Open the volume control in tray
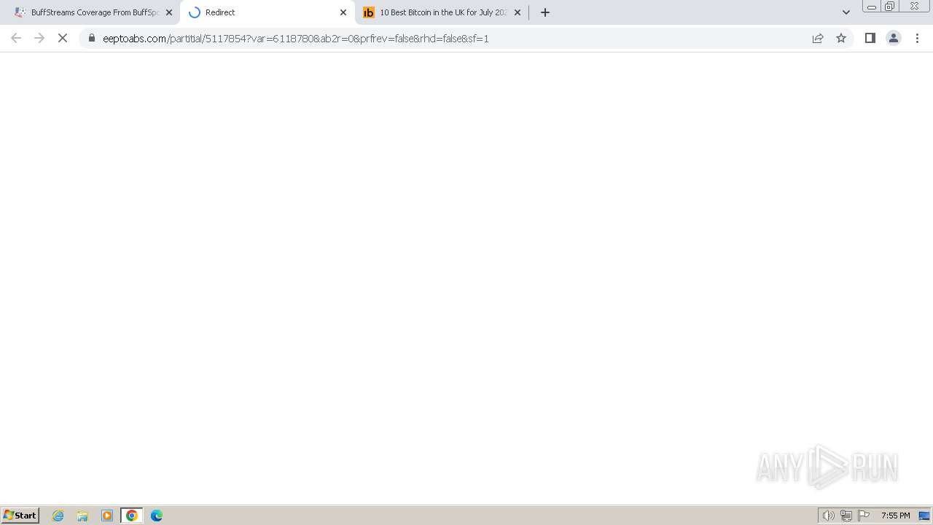The height and width of the screenshot is (525, 933). coord(828,516)
